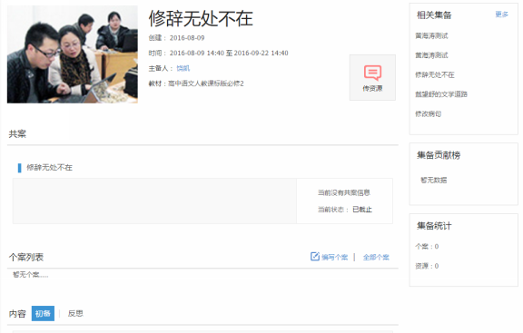Open 修辞无处不在 in 相关集备 list

(435, 74)
